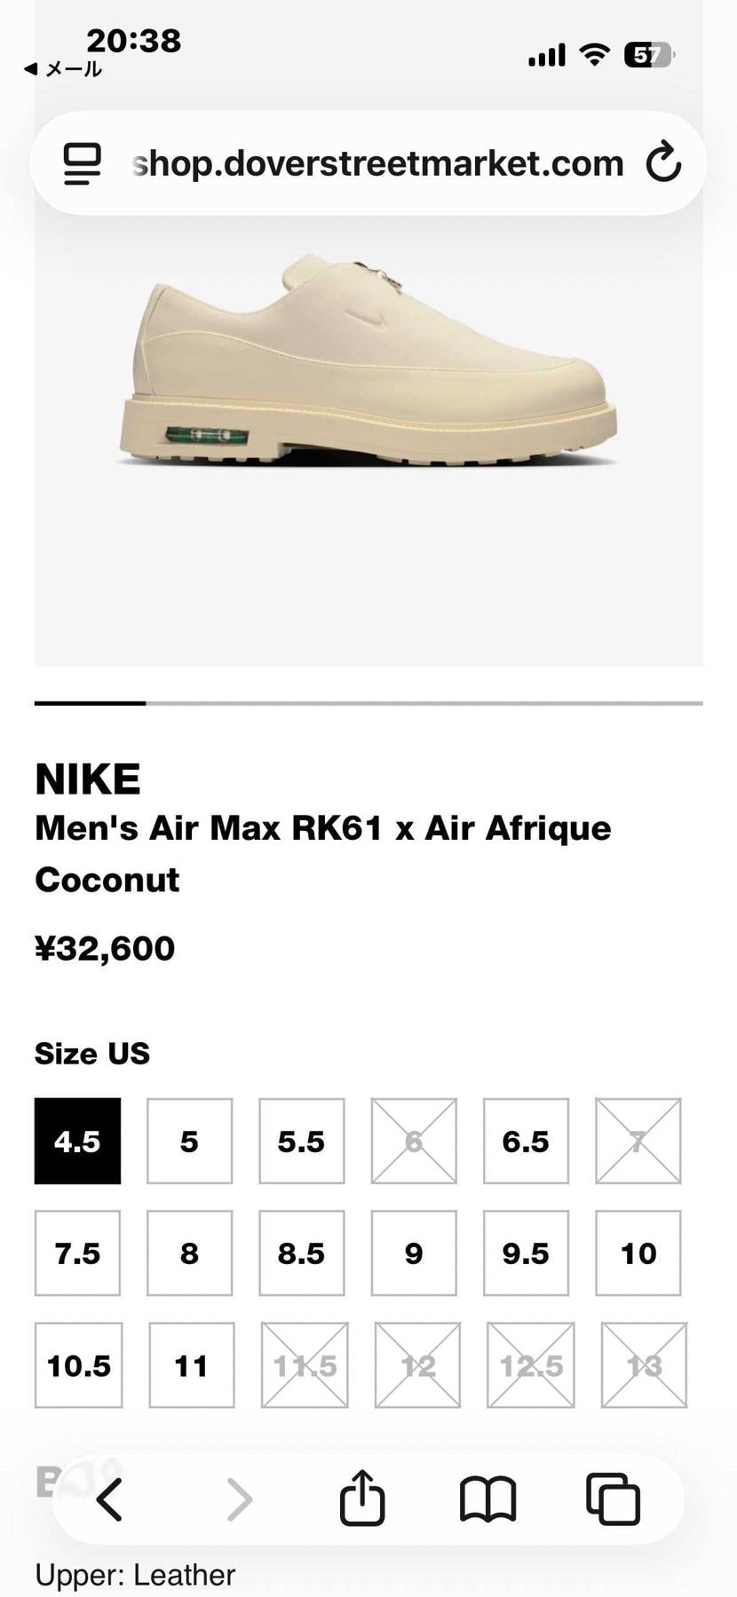
Task: Pick size 8
Action: (189, 1253)
